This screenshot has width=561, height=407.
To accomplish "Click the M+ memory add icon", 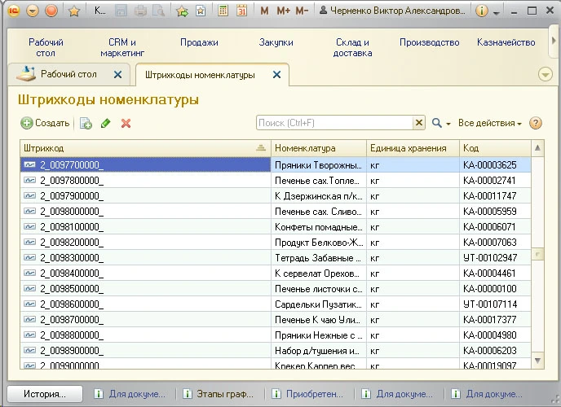I will pos(283,11).
